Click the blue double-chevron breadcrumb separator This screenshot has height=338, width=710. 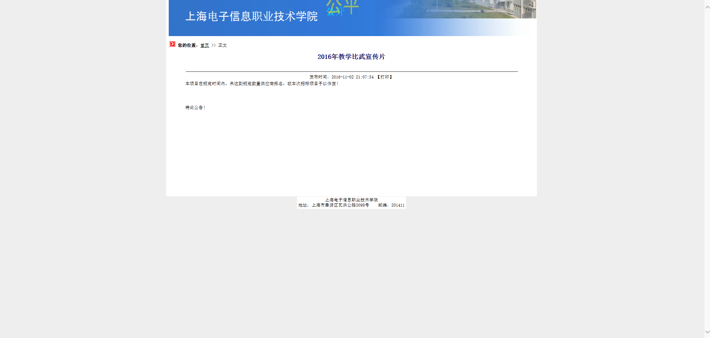(213, 45)
